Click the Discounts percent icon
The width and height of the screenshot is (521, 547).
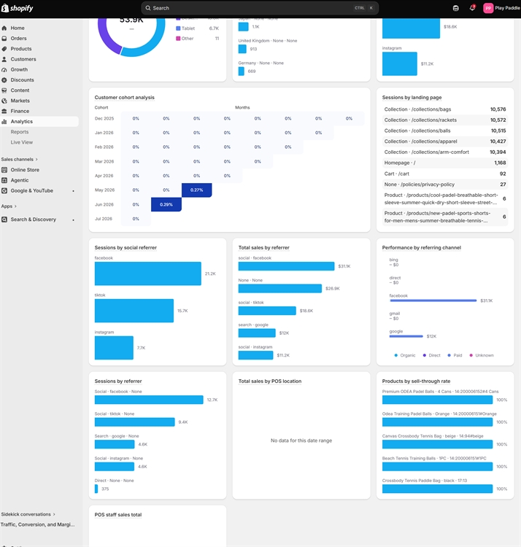[x=4, y=80]
